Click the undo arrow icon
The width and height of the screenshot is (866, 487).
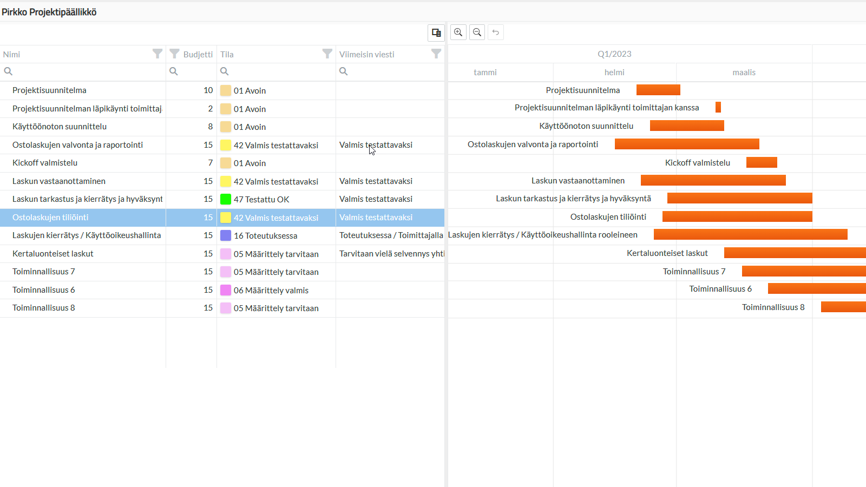[x=496, y=32]
